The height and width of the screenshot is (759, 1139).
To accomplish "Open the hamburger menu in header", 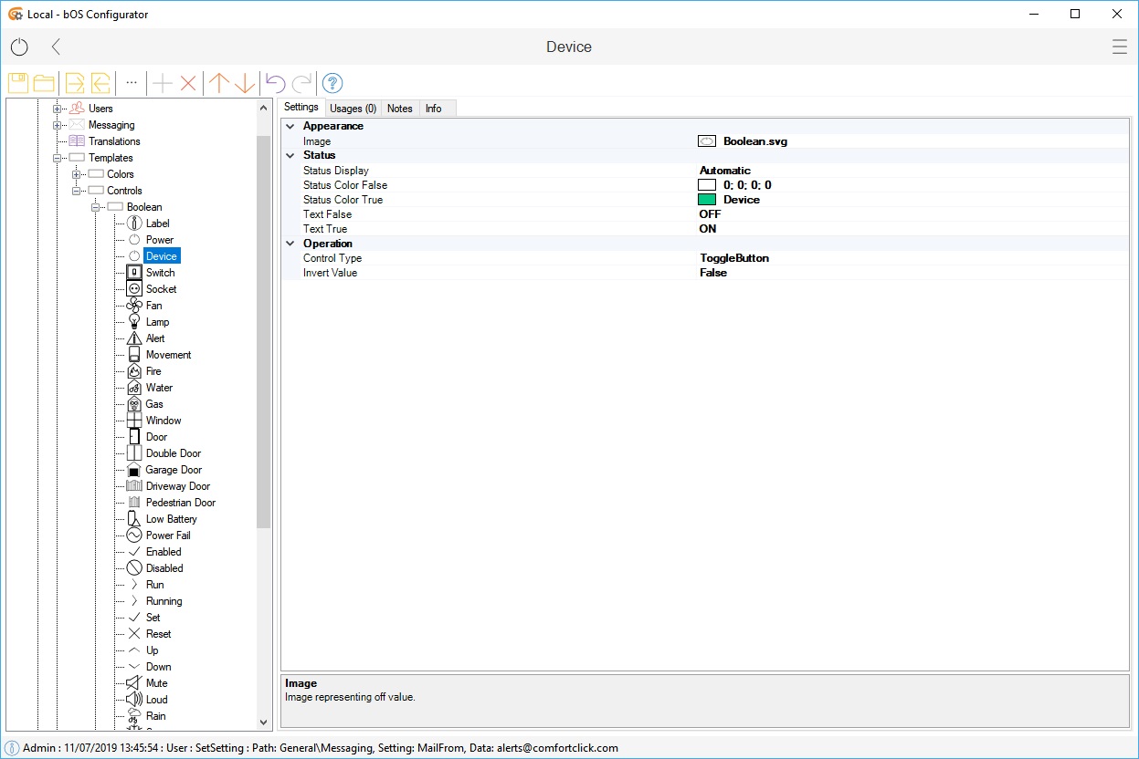I will [x=1119, y=47].
